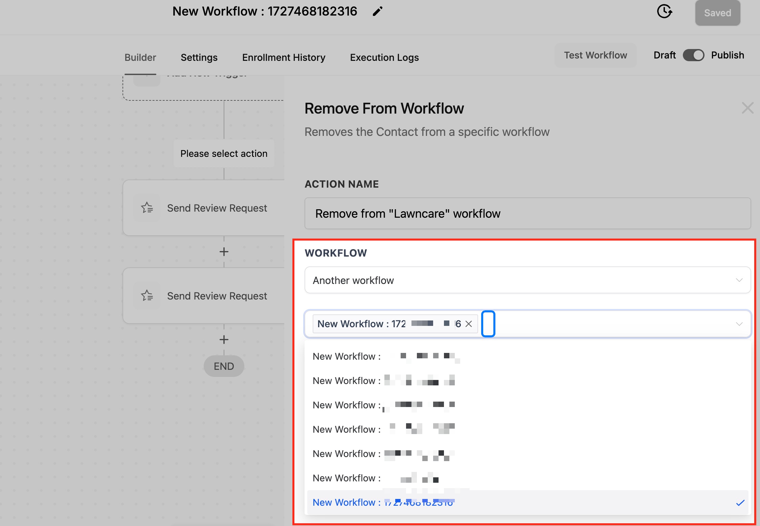This screenshot has width=760, height=526.
Task: Click Test Workflow button
Action: point(595,55)
